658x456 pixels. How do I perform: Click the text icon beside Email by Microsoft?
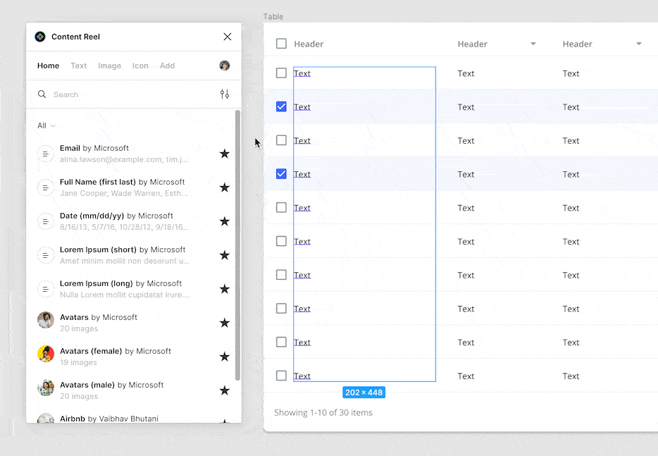(x=46, y=154)
